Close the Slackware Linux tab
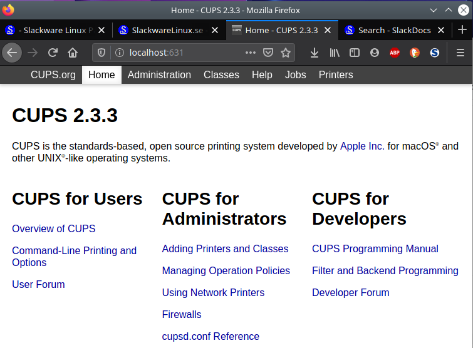Viewport: 473px width, 348px height. click(101, 30)
